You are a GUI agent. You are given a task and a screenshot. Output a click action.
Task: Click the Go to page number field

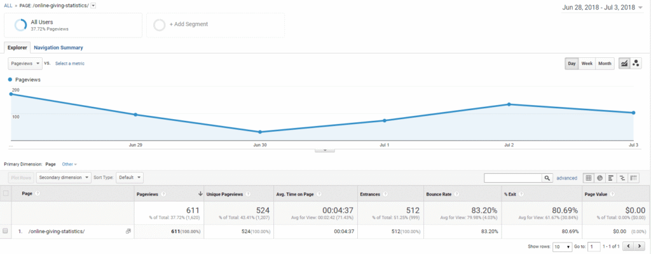[x=594, y=246]
